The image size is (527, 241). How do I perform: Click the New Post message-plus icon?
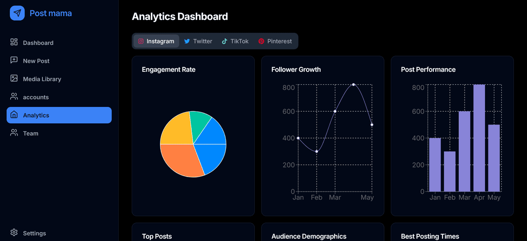pos(14,60)
